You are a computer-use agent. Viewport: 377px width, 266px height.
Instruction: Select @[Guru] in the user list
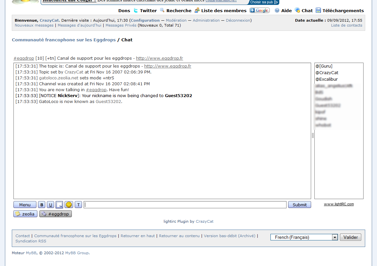point(324,66)
